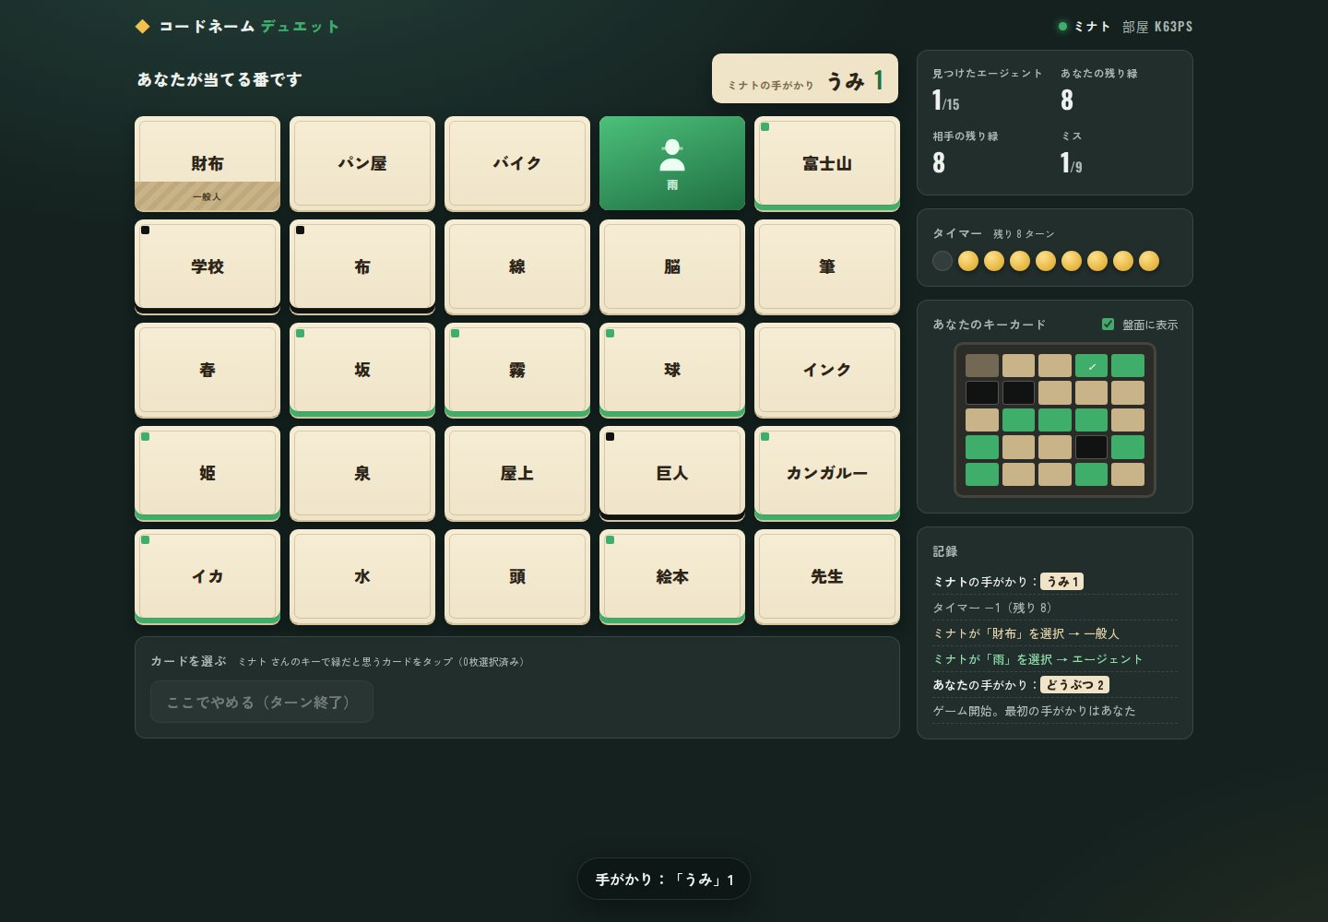The height and width of the screenshot is (922, 1328).
Task: Click the ミナトの手がかり うみ 1 clue banner
Action: point(805,78)
